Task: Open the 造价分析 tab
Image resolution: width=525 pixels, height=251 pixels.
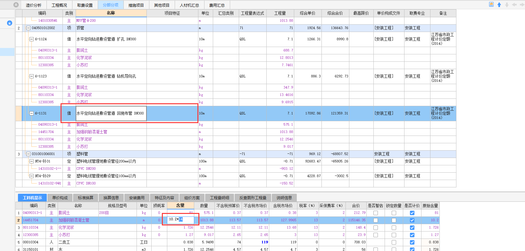Action: pos(34,5)
